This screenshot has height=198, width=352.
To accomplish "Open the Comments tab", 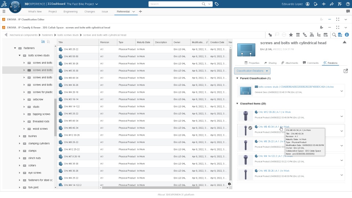I will 311,63.
